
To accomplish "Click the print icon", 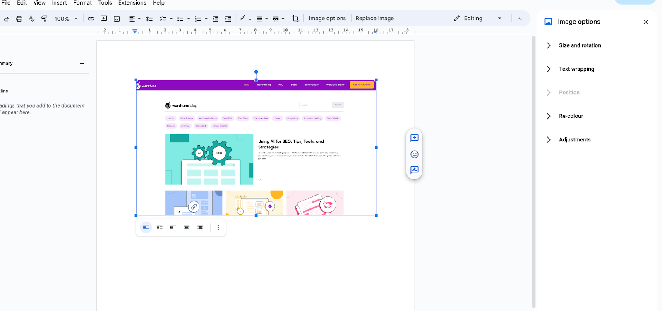I will [19, 19].
